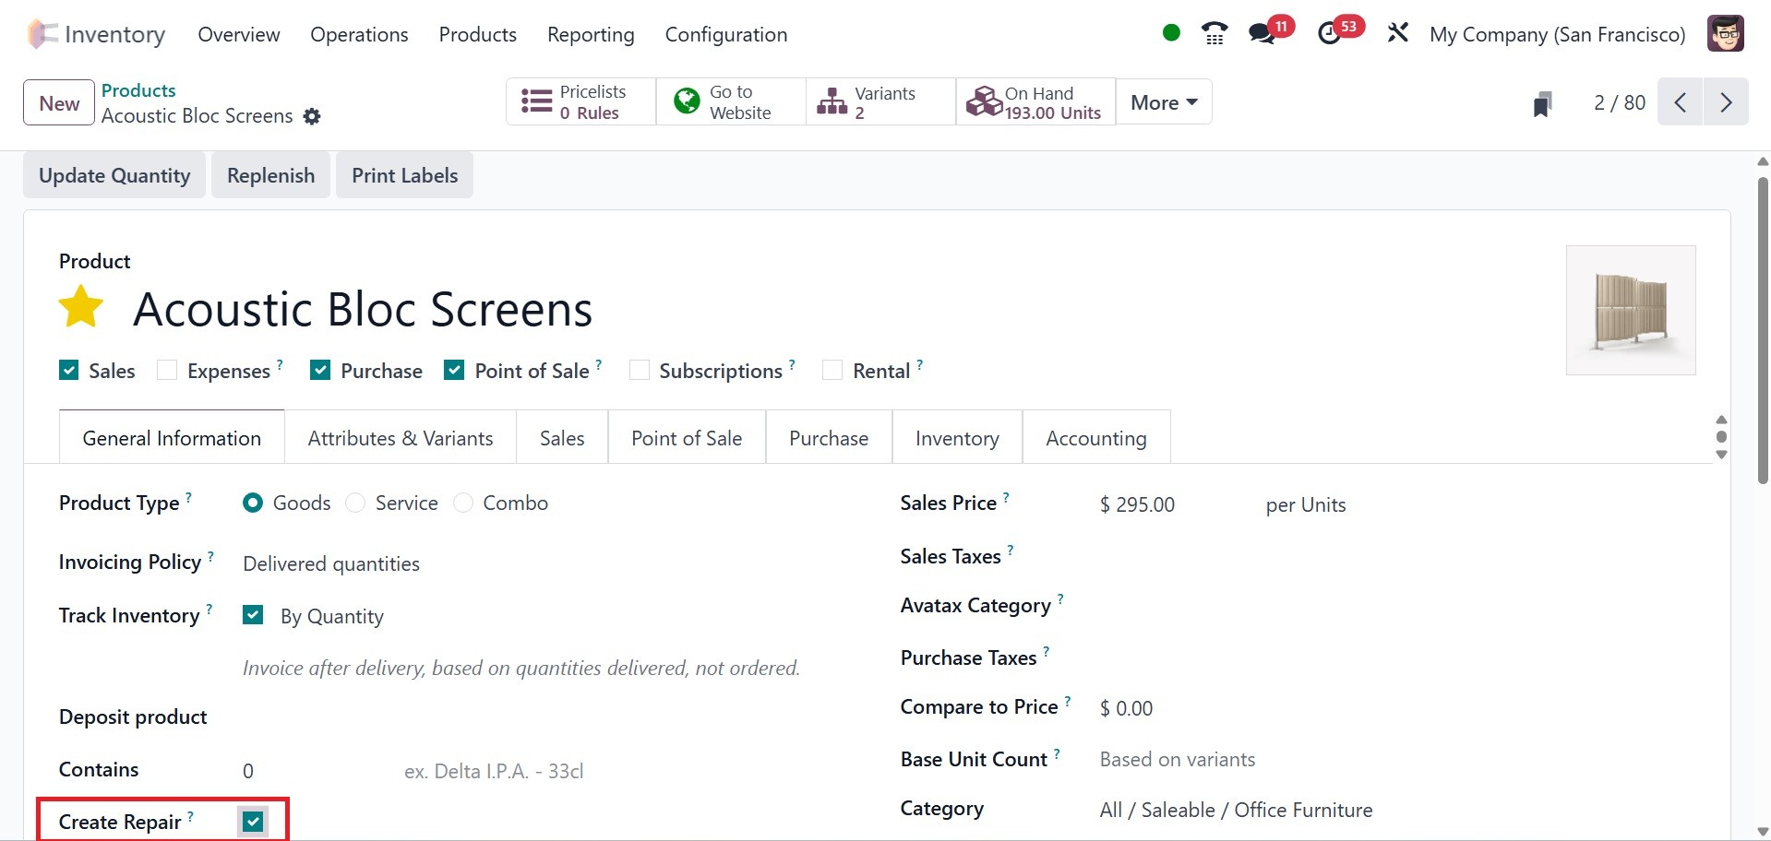The height and width of the screenshot is (841, 1771).
Task: Open the company user menu
Action: [1724, 34]
